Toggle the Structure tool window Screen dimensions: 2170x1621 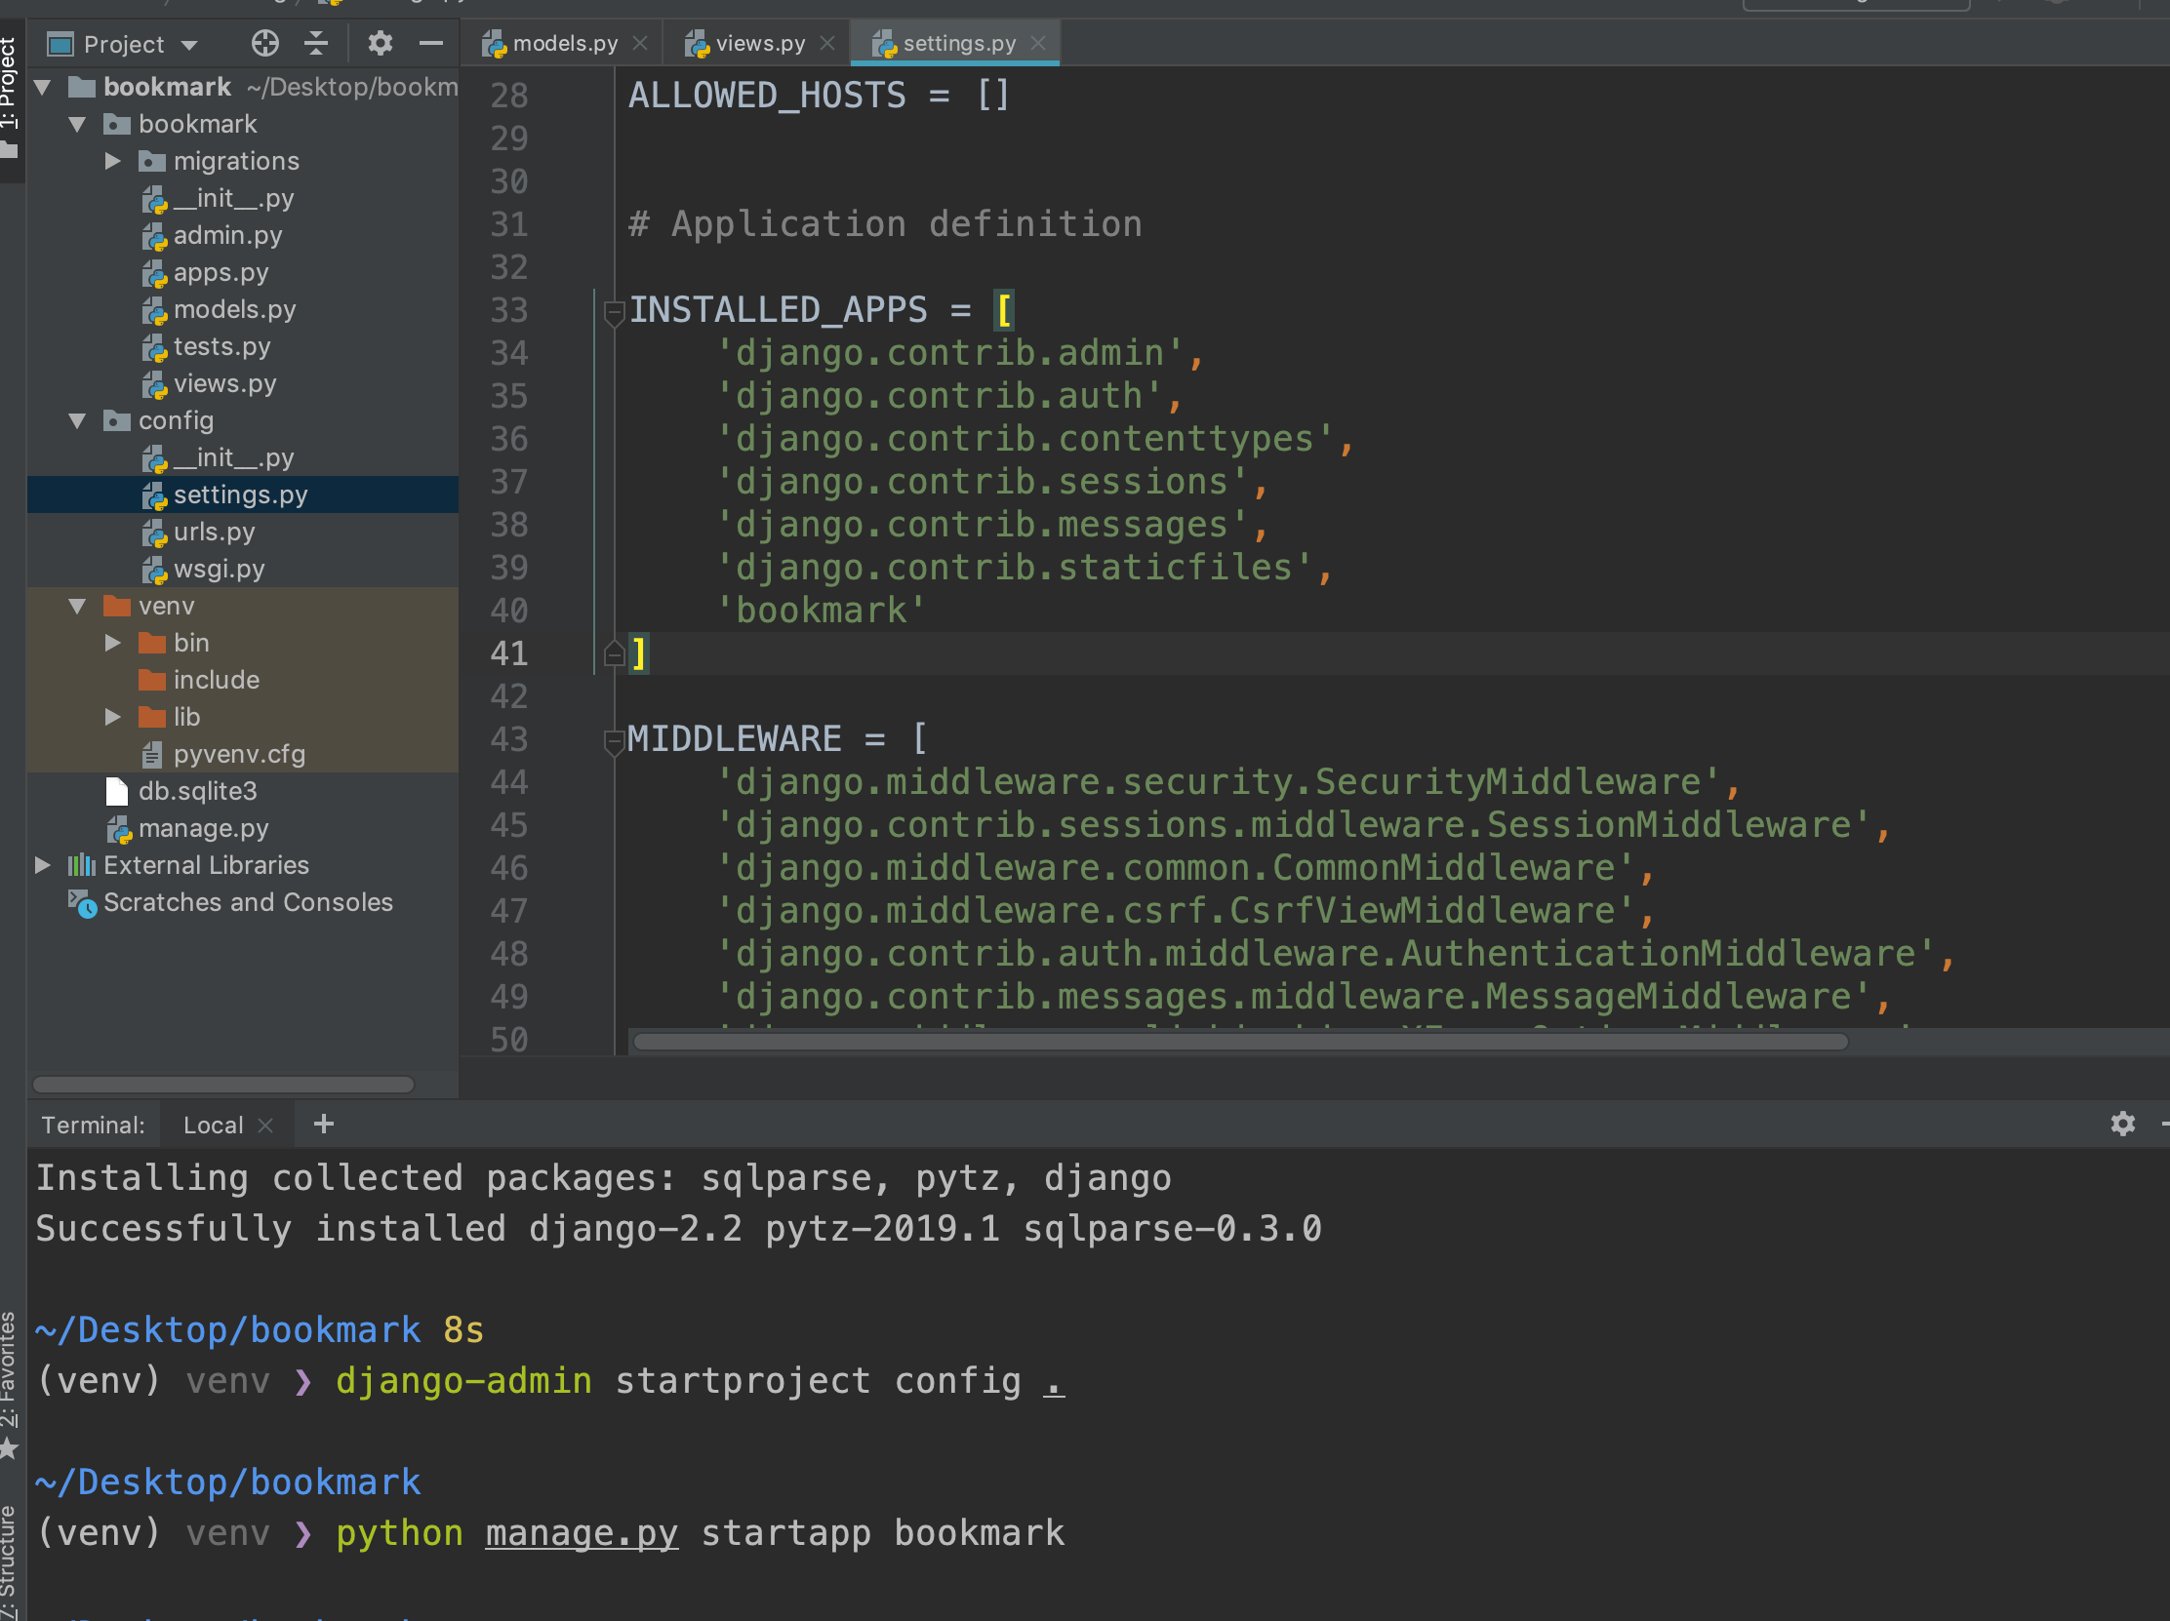pos(9,1562)
